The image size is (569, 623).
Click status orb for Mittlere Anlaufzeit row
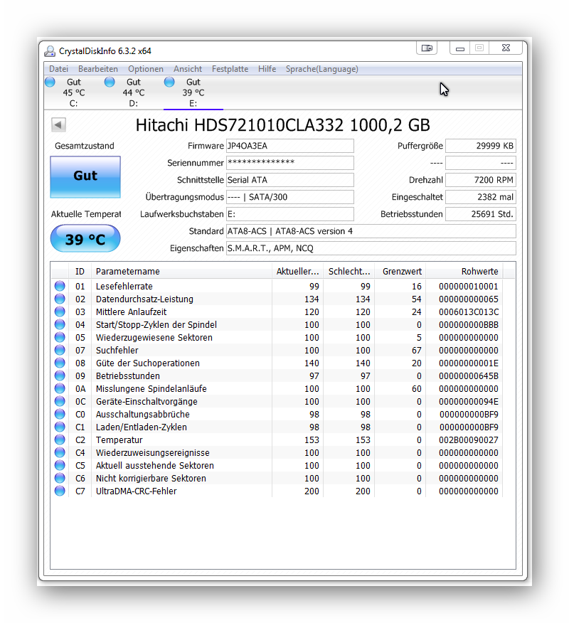click(60, 311)
